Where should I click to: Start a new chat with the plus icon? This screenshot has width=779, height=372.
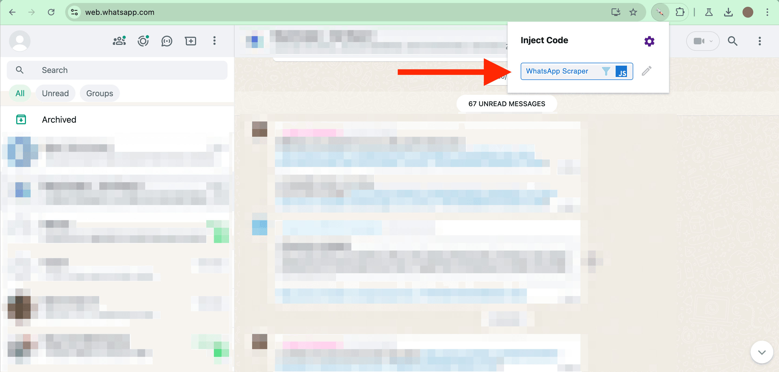tap(190, 41)
